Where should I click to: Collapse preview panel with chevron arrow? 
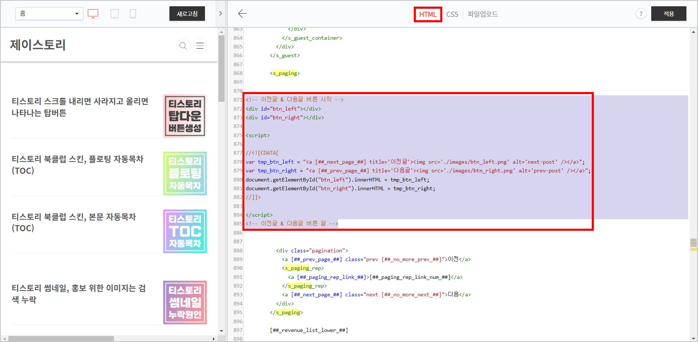click(220, 14)
